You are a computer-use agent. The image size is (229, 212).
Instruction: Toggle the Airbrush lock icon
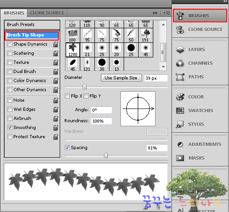[56, 119]
